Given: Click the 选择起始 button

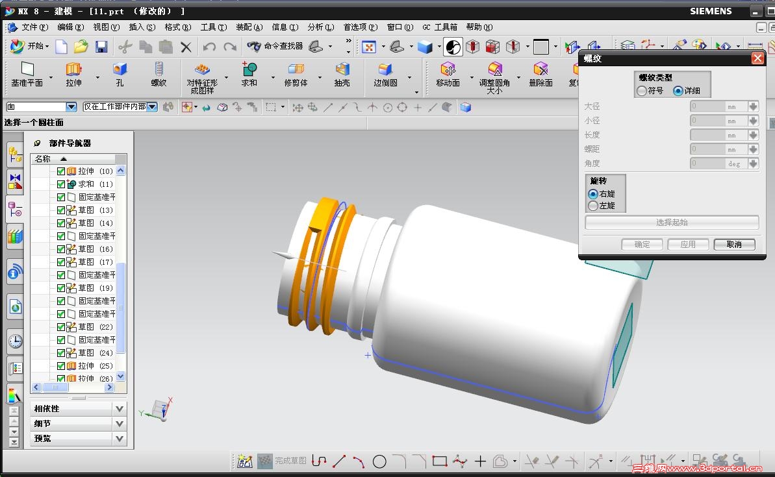Looking at the screenshot, I should (672, 223).
